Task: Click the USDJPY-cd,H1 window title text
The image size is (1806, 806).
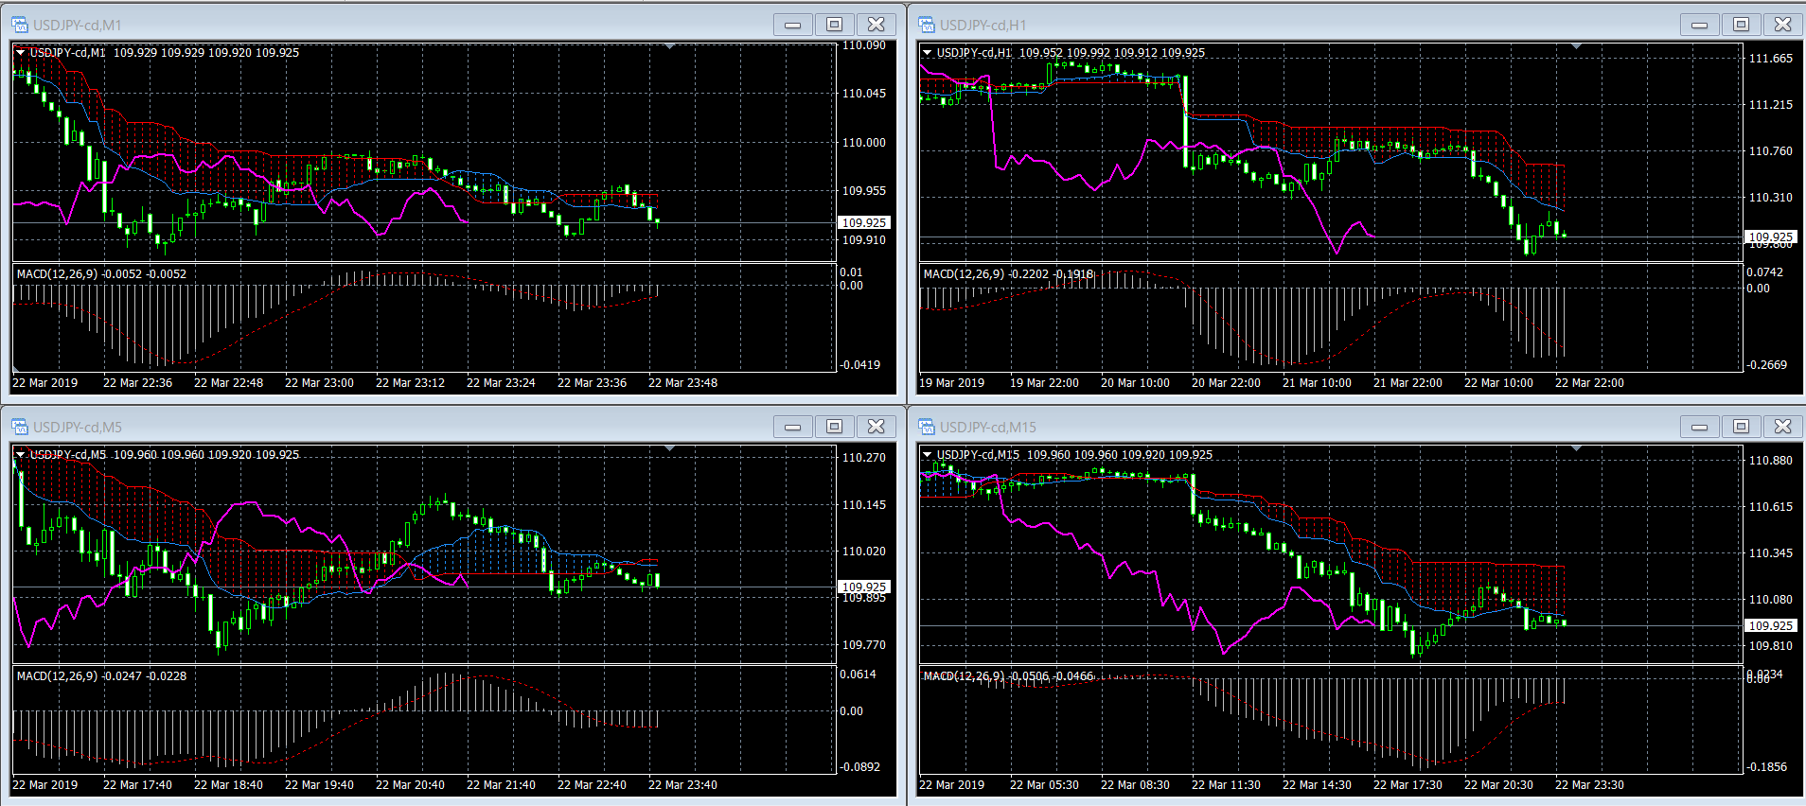Action: (x=983, y=26)
